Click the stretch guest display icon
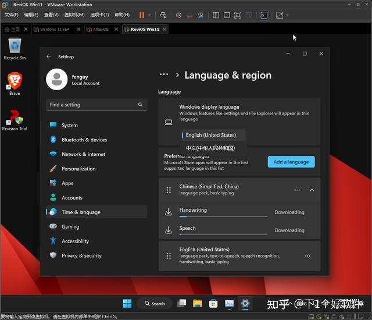The width and height of the screenshot is (372, 320). coord(280,15)
